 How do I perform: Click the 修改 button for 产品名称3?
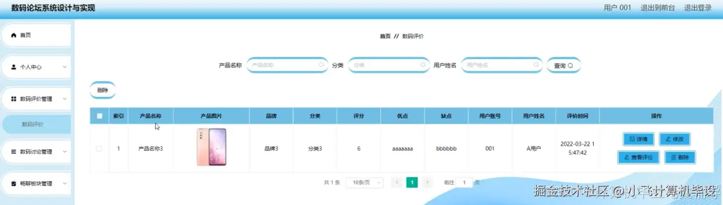click(674, 139)
